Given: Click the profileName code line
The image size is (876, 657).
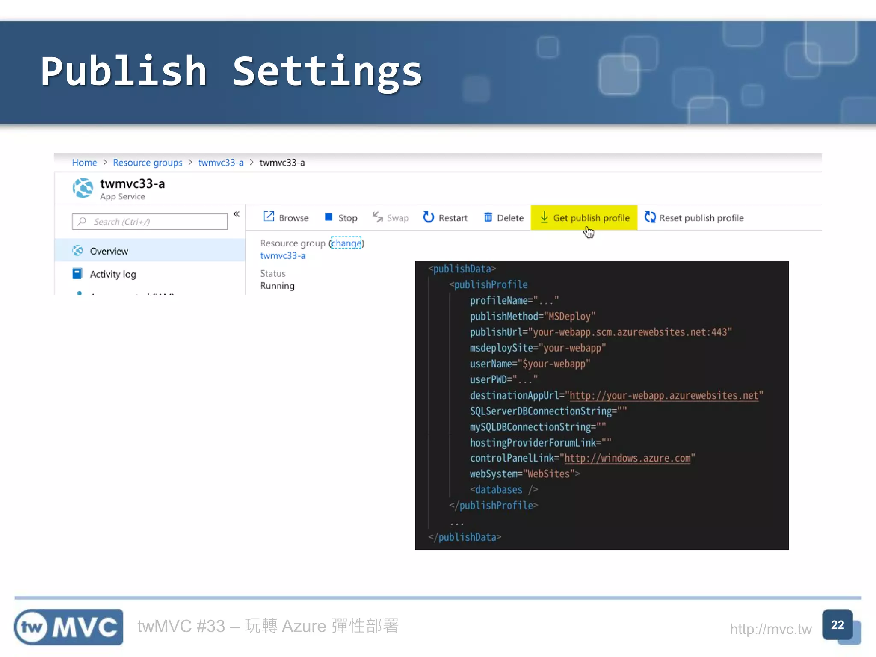Looking at the screenshot, I should click(514, 301).
